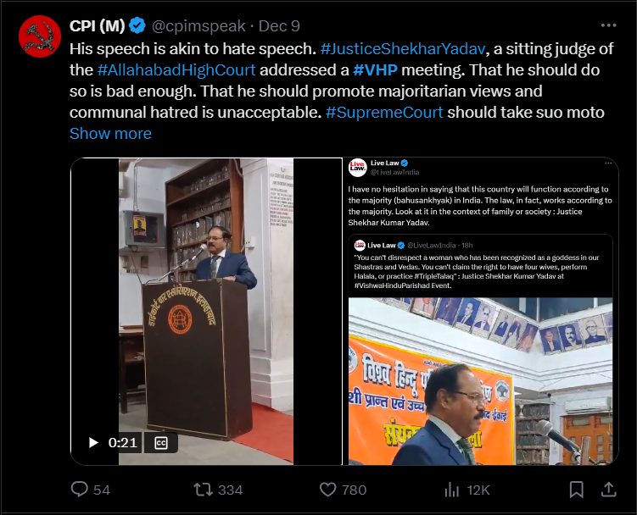637x515 pixels.
Task: Like the post using heart icon
Action: point(328,490)
